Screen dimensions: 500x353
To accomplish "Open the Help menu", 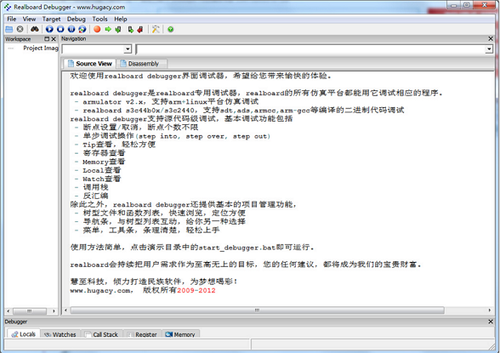I will pos(121,19).
